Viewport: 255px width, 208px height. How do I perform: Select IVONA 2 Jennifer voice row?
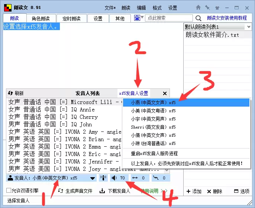point(65,162)
